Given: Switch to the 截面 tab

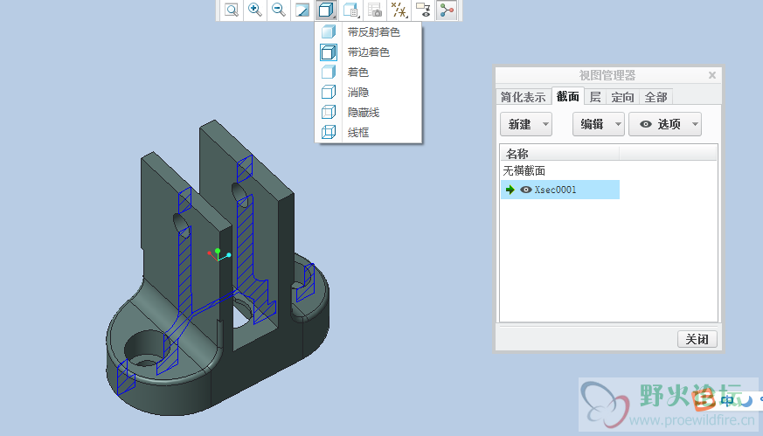Looking at the screenshot, I should point(568,96).
